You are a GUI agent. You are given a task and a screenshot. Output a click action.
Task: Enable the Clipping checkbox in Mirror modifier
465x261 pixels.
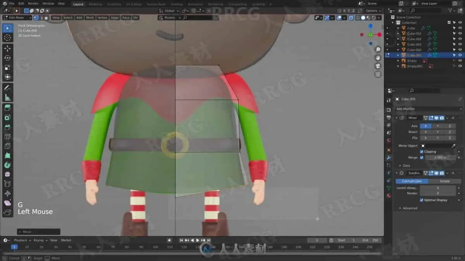[x=422, y=152]
